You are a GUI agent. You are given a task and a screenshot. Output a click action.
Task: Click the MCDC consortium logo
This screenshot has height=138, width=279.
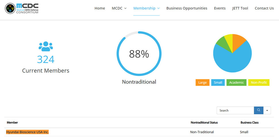(x=22, y=9)
